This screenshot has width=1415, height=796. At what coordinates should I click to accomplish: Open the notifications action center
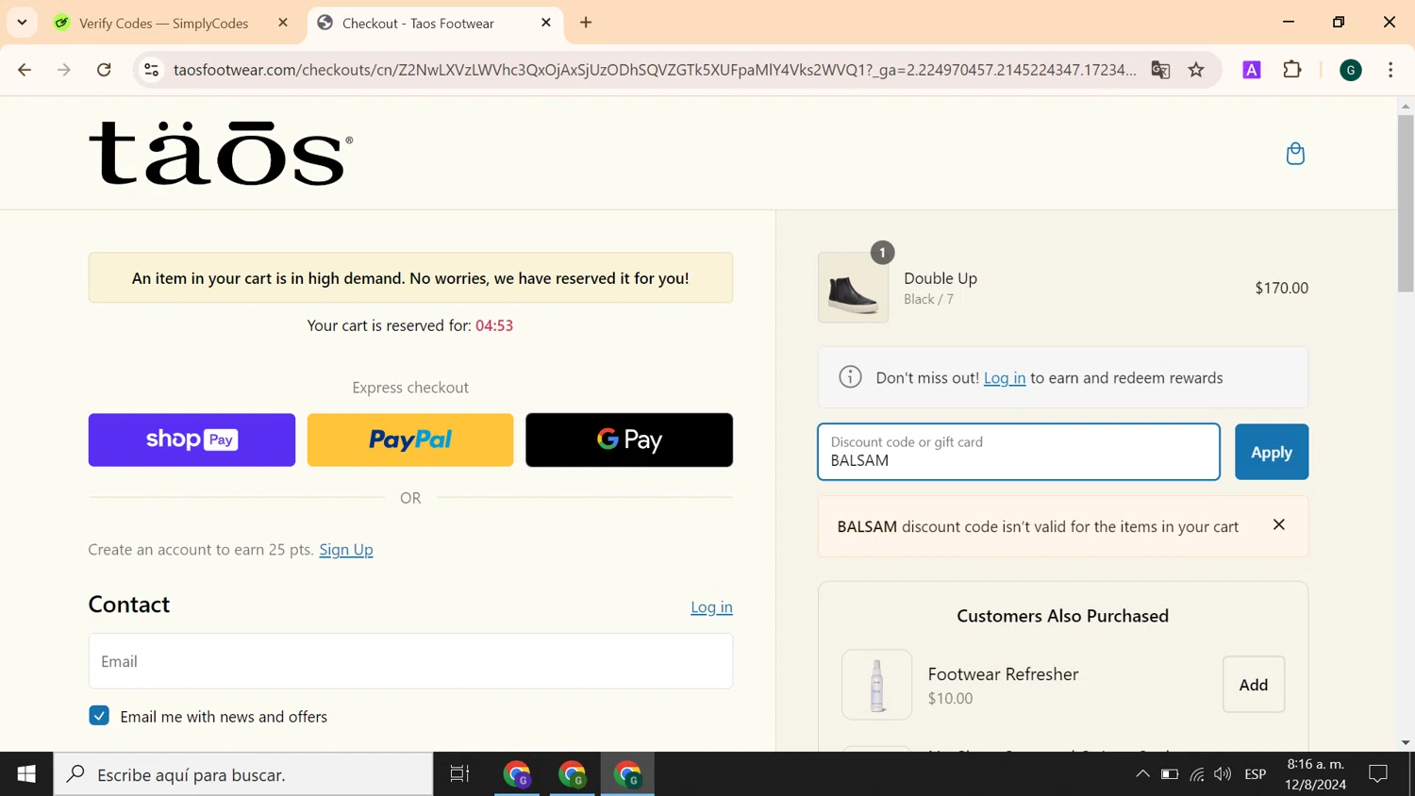1378,774
